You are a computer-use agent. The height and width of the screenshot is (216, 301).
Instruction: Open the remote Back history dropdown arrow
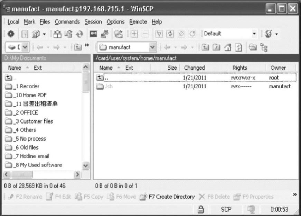pyautogui.click(x=176, y=47)
